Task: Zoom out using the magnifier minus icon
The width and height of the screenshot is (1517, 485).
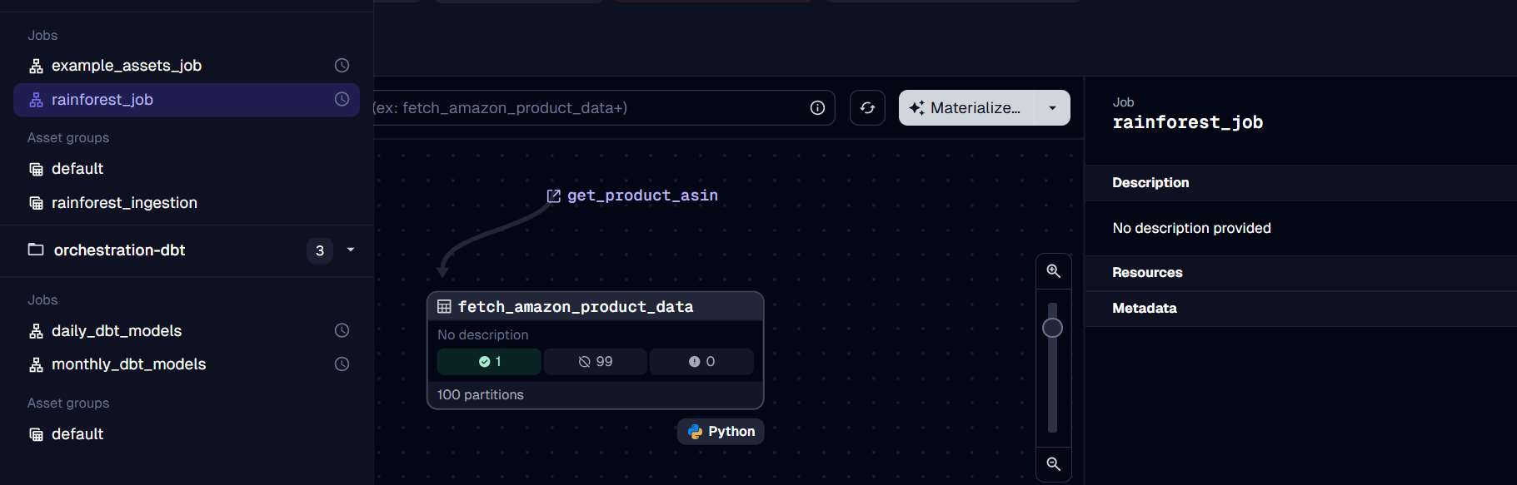Action: tap(1053, 464)
